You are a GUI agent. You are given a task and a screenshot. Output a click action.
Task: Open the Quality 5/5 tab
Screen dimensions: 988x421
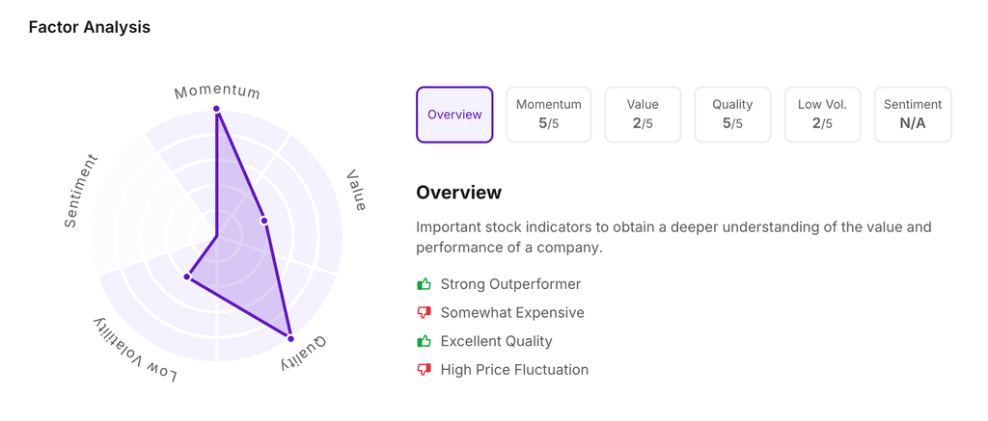(732, 115)
